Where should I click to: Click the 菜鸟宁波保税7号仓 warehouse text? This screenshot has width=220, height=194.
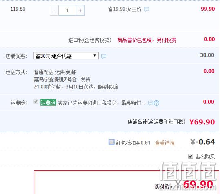point(55,80)
